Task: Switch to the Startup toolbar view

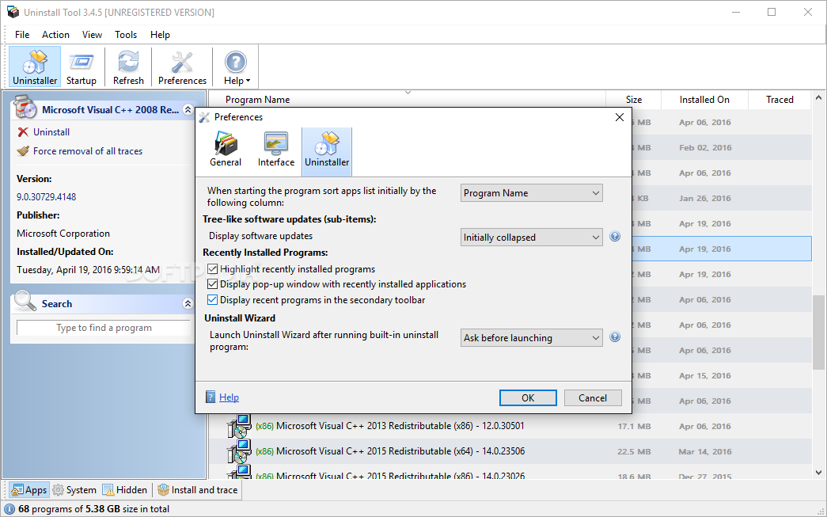Action: click(x=82, y=67)
